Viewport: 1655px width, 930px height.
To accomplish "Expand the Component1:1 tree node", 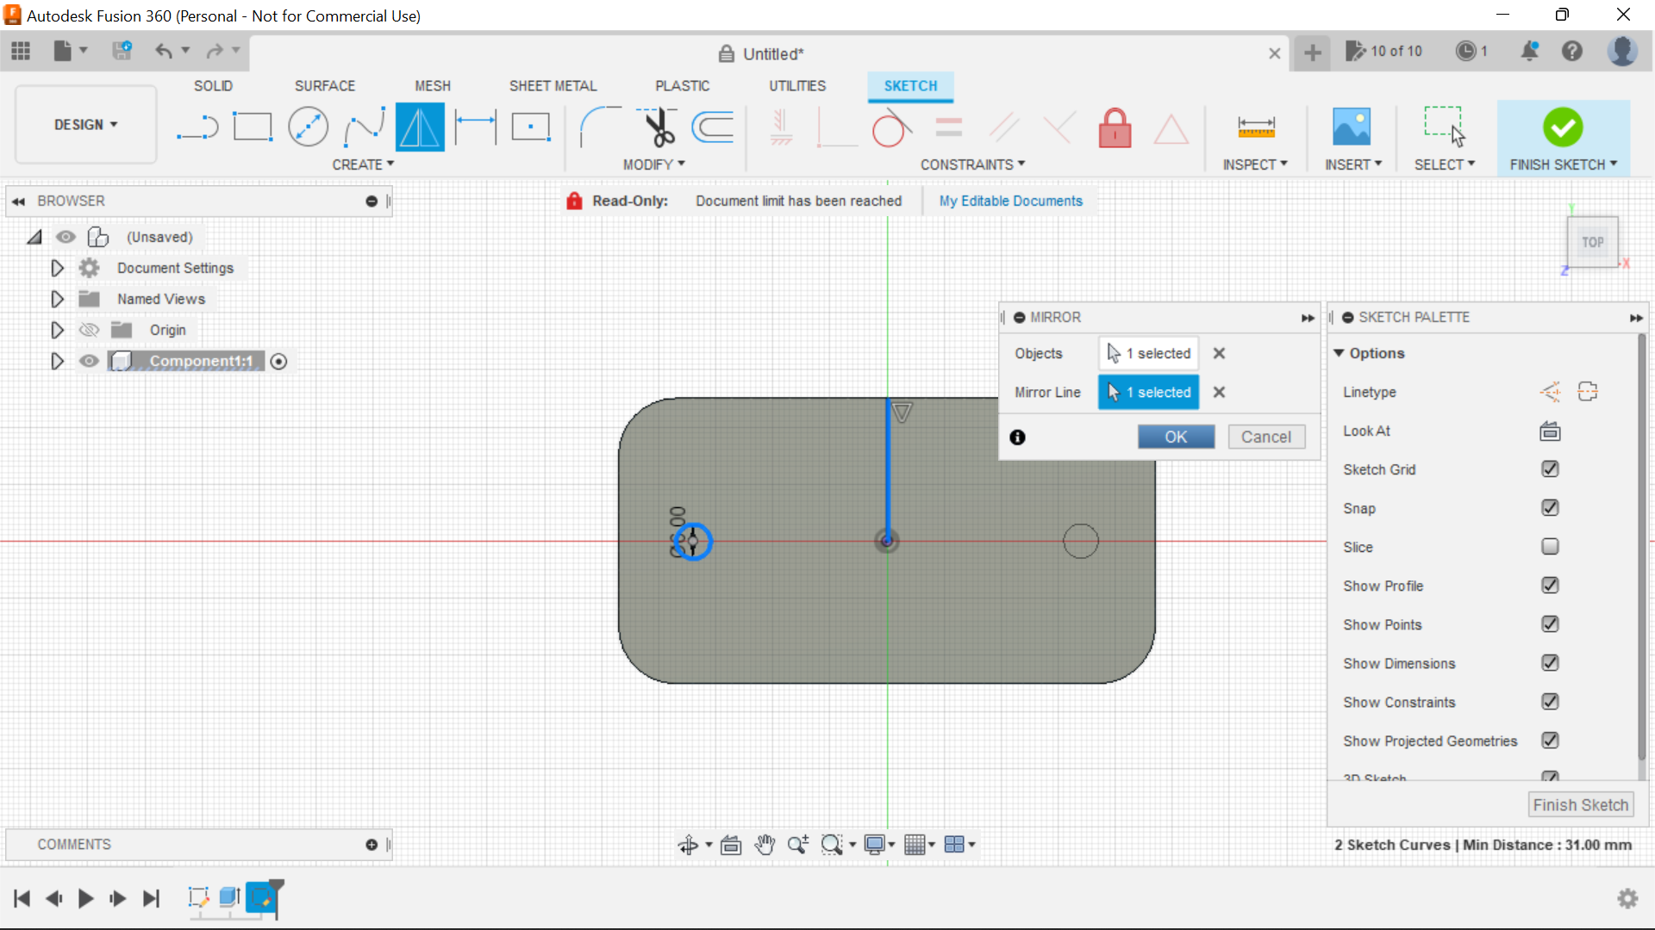I will pyautogui.click(x=57, y=361).
